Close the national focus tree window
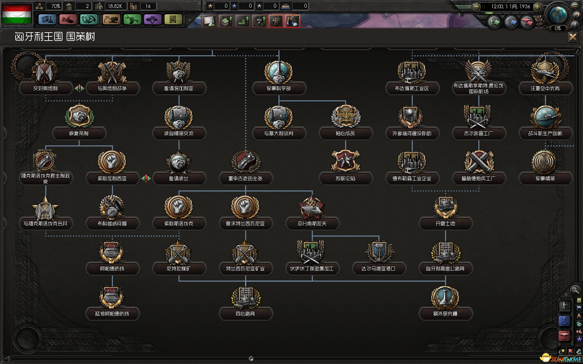This screenshot has width=583, height=364. [573, 37]
